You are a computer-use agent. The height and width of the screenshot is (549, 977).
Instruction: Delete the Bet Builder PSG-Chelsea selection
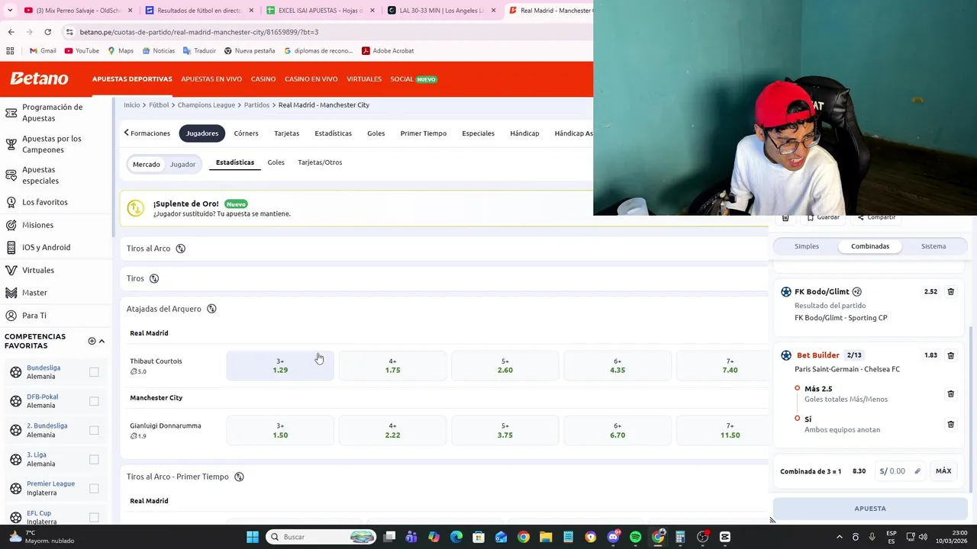click(950, 355)
